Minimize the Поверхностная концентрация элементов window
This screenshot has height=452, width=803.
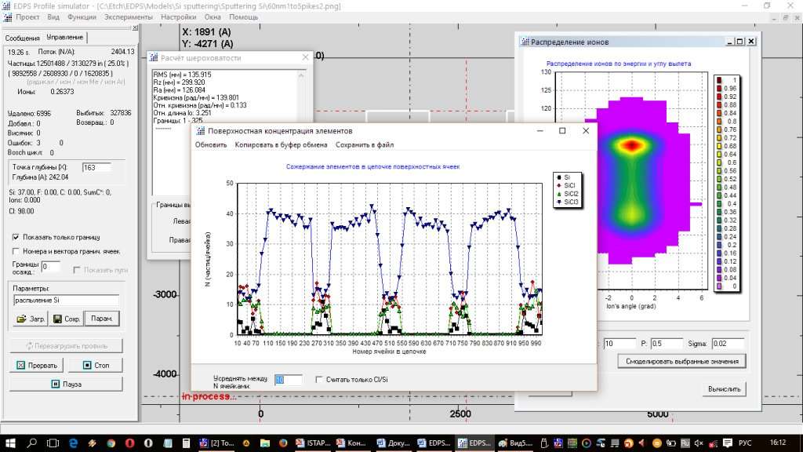coord(540,131)
